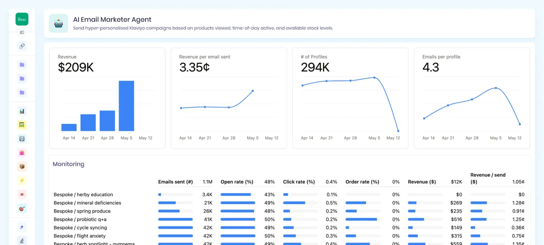Sort by Emails sent (#) column header
Viewport: 544px width, 245px height.
tap(175, 182)
